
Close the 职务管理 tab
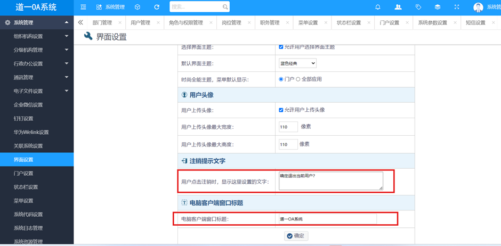point(288,23)
